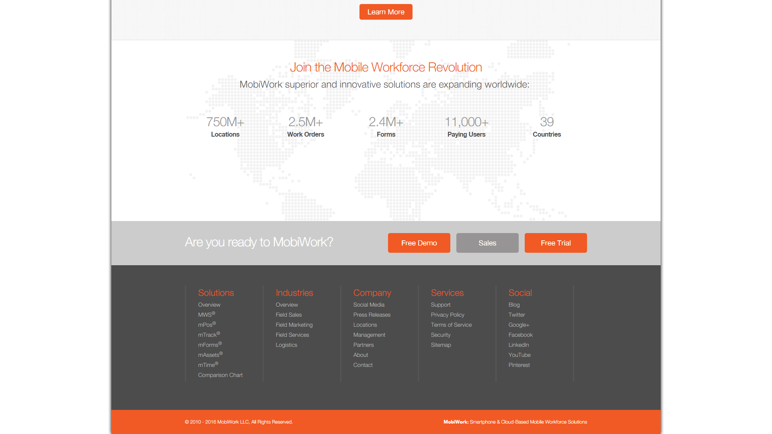
Task: Open the Comparison Chart link
Action: click(220, 375)
